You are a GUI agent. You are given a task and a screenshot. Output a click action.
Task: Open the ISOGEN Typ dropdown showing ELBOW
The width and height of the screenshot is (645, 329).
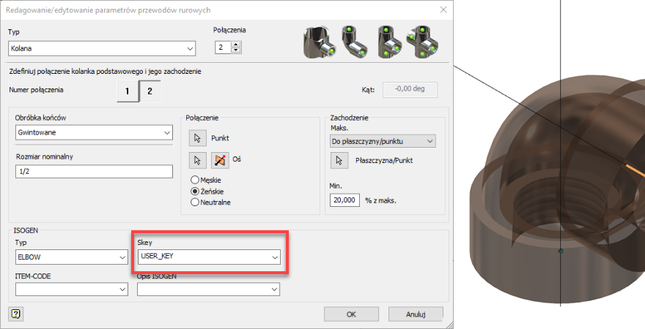(x=72, y=257)
